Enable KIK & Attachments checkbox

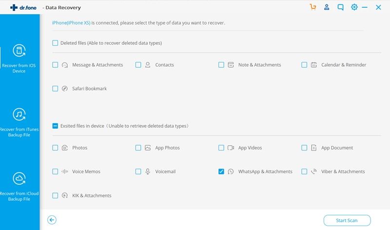pos(55,195)
